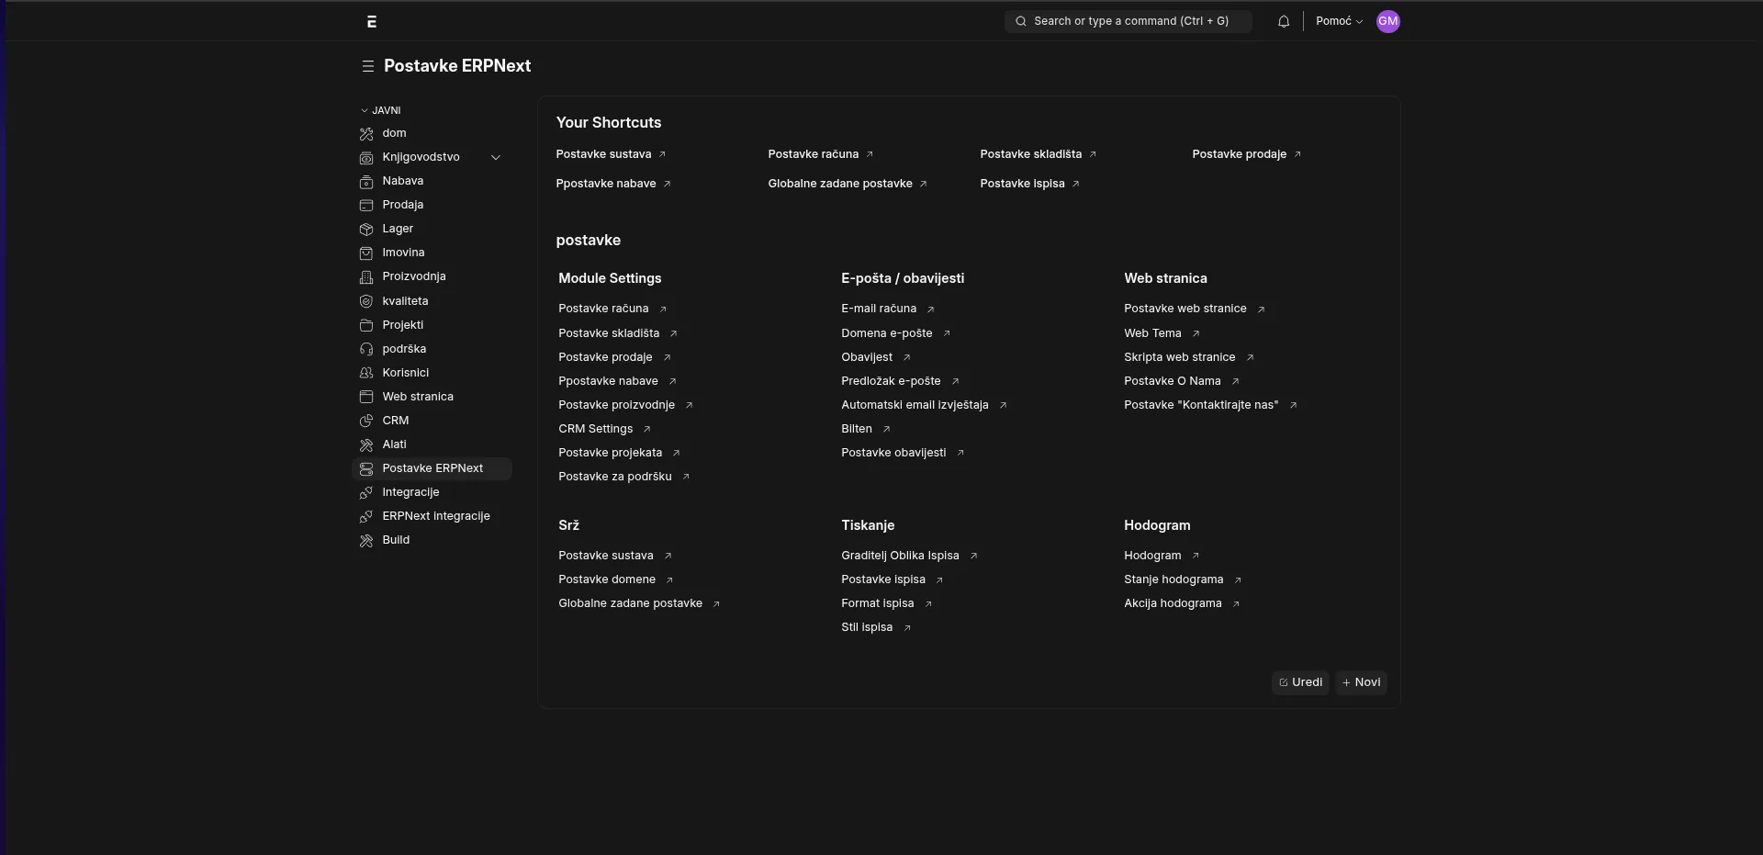Click the ERPNext logo icon
Viewport: 1763px width, 855px height.
[372, 21]
